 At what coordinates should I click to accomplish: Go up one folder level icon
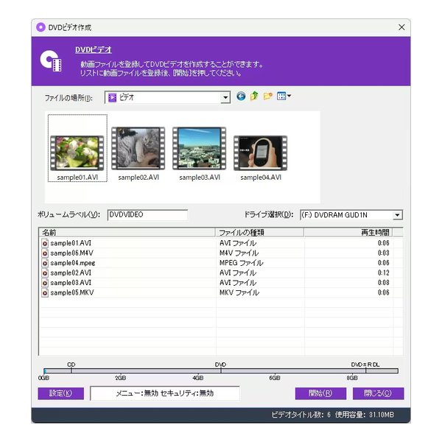coord(254,97)
